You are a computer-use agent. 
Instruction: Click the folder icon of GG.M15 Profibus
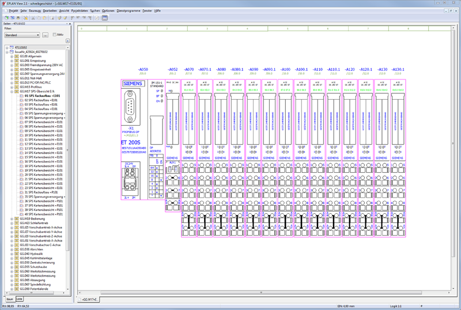point(17,87)
